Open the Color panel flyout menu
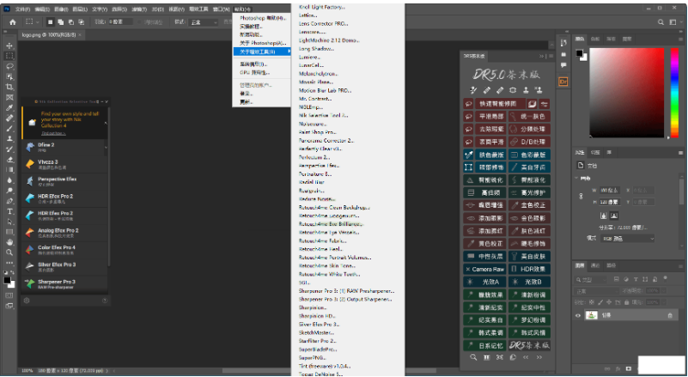Image resolution: width=688 pixels, height=377 pixels. pyautogui.click(x=680, y=39)
